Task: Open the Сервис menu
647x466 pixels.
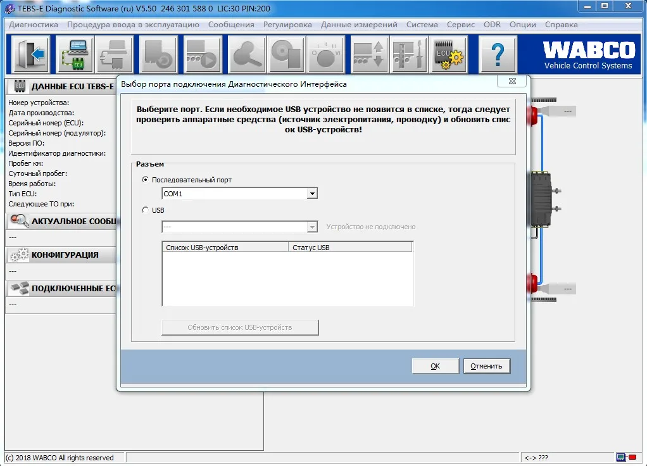Action: tap(460, 24)
